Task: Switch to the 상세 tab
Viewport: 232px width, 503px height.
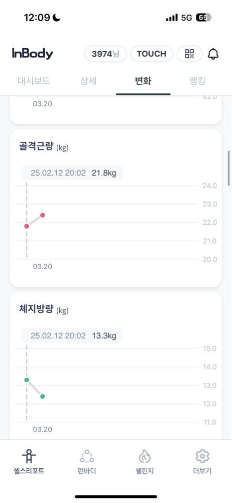Action: tap(88, 81)
